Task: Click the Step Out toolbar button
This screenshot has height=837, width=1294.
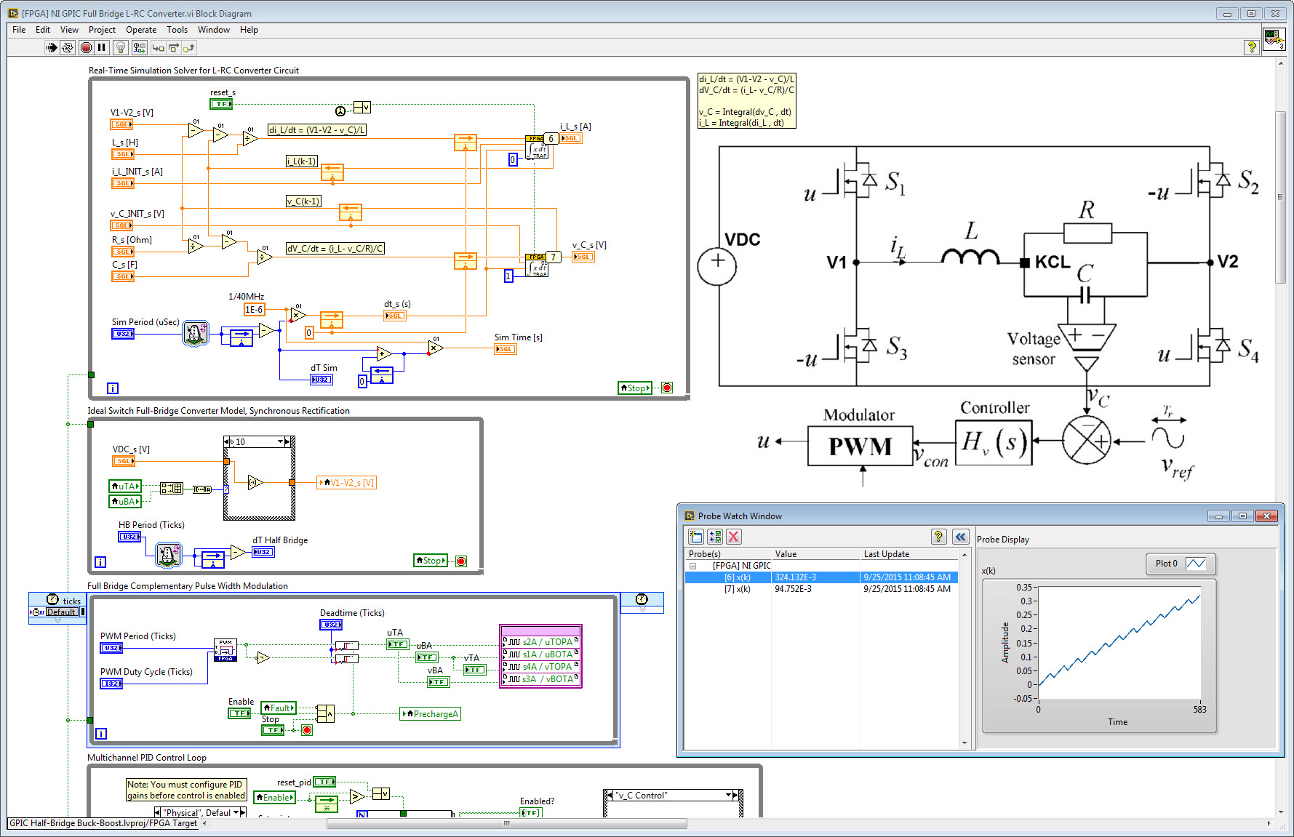Action: click(x=189, y=48)
